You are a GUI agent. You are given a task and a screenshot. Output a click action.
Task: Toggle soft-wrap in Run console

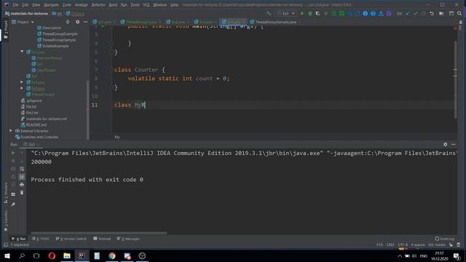(x=22, y=169)
